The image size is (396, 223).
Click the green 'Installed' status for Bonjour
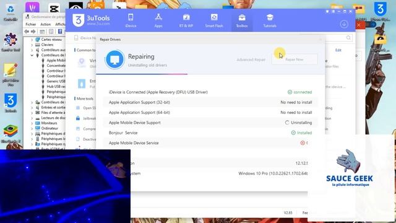pyautogui.click(x=301, y=133)
